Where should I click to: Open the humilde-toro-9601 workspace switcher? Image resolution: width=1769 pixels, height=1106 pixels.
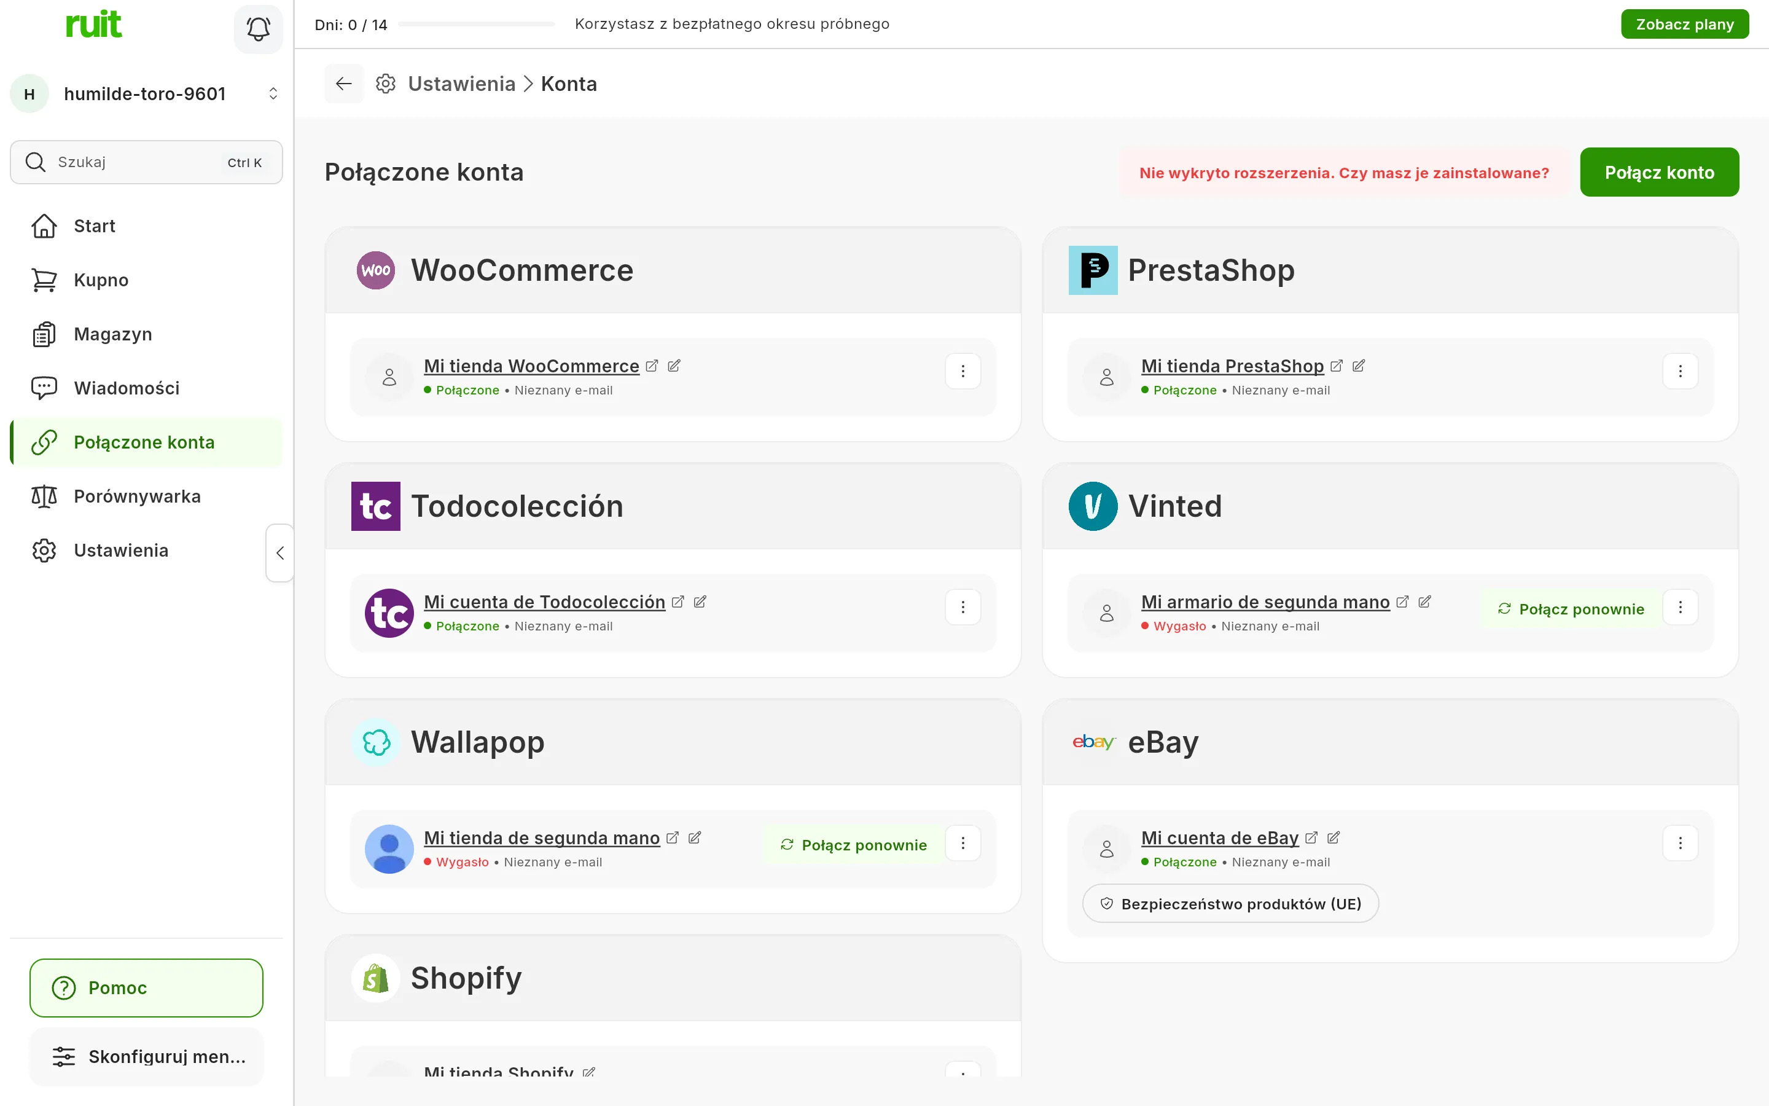coord(146,93)
